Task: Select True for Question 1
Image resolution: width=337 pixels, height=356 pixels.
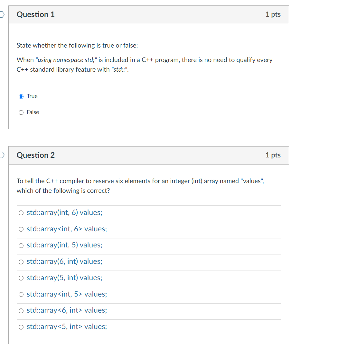Action: tap(21, 96)
